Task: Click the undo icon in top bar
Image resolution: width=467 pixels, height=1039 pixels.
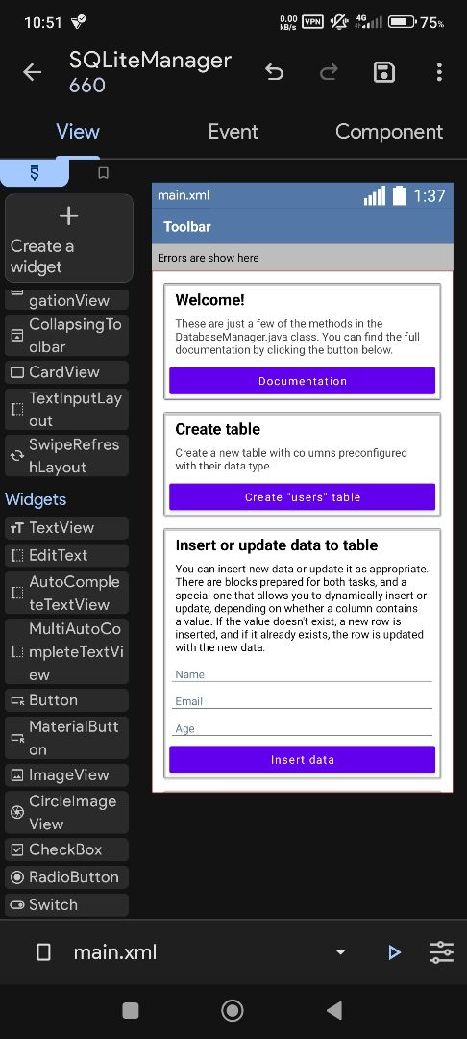Action: click(275, 72)
